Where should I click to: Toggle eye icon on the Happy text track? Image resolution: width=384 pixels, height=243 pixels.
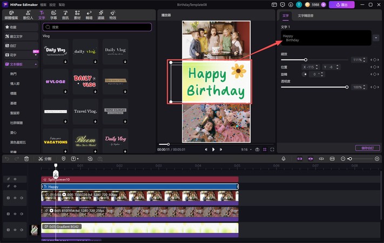pyautogui.click(x=15, y=186)
